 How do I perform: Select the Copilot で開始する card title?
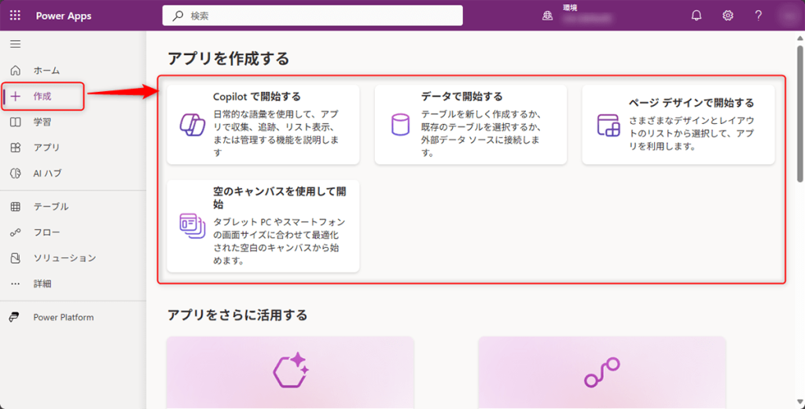tap(257, 97)
